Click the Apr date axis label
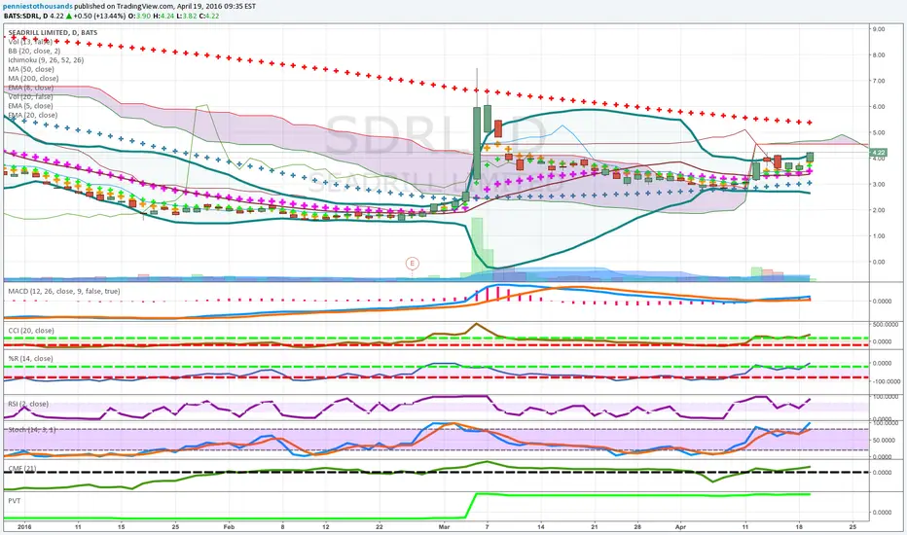Screen dimensions: 907x535 tap(681, 527)
